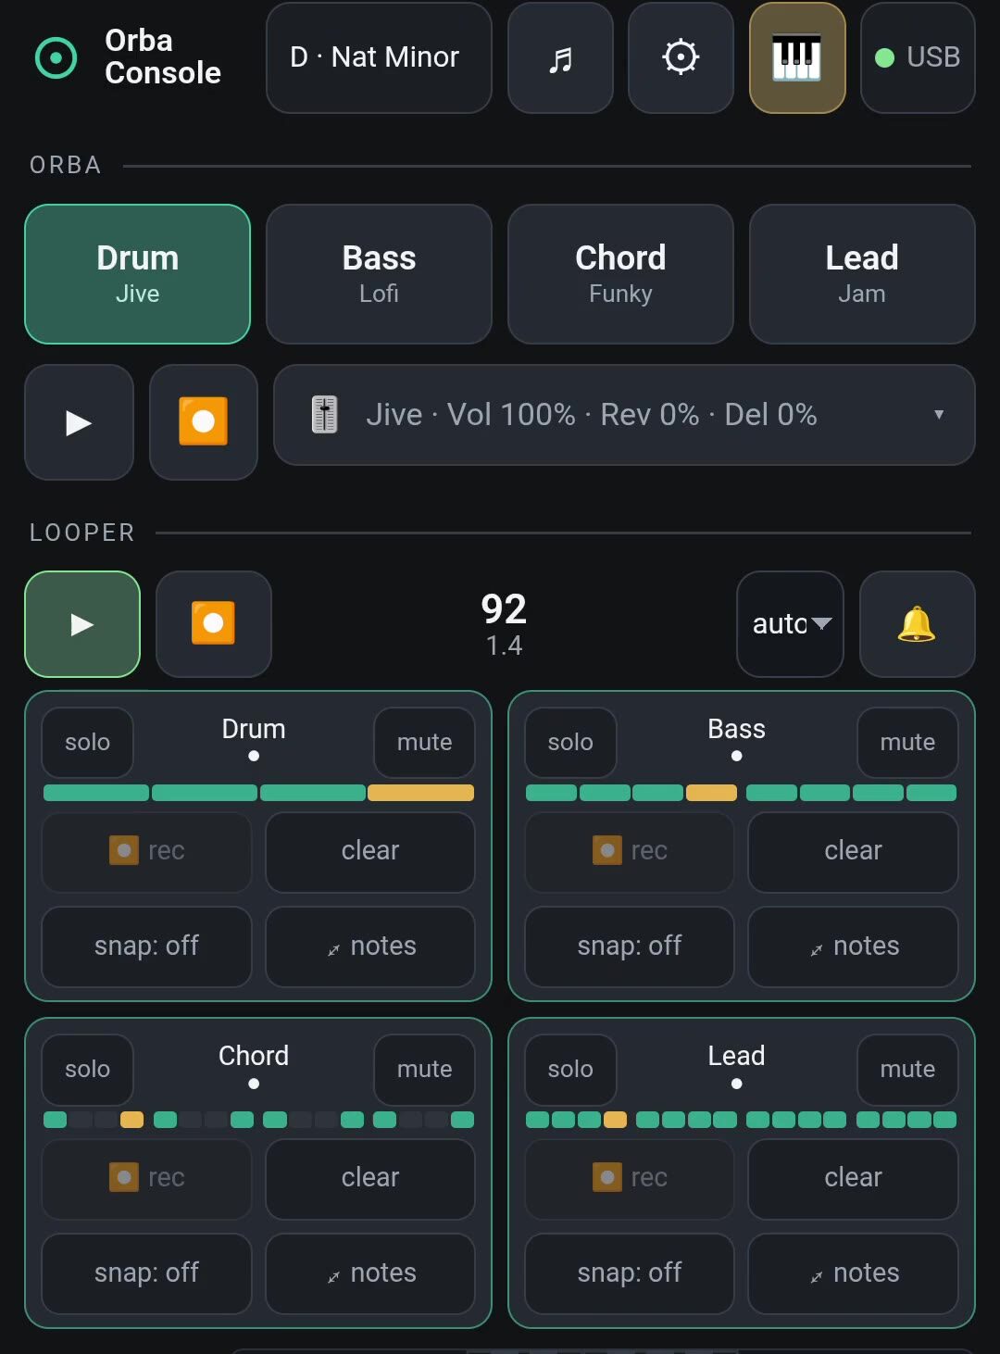Image resolution: width=1000 pixels, height=1354 pixels.
Task: Click the USB connection status indicator
Action: 918,57
